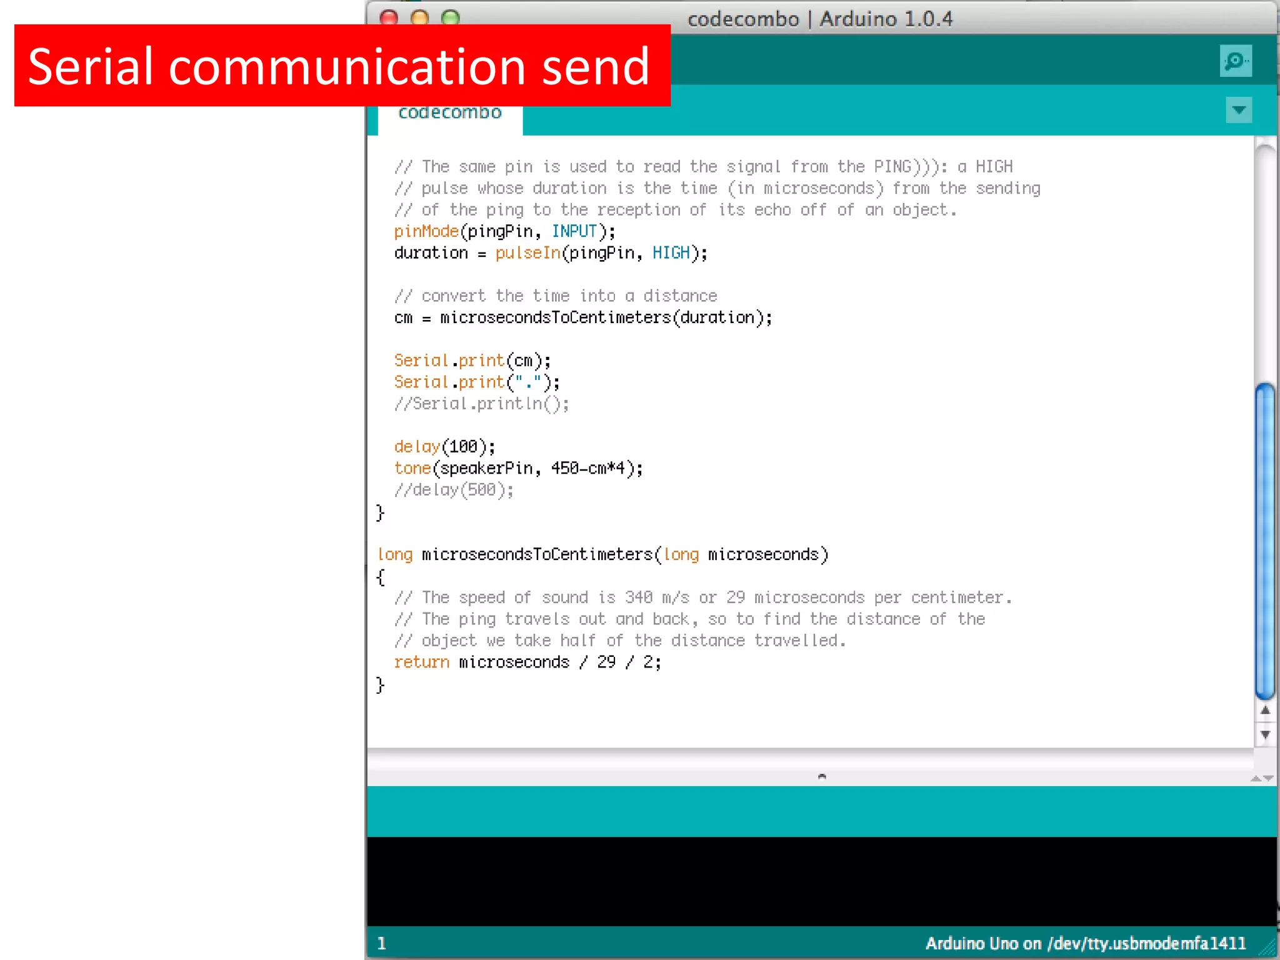Click the yellow minimize window button

point(419,17)
